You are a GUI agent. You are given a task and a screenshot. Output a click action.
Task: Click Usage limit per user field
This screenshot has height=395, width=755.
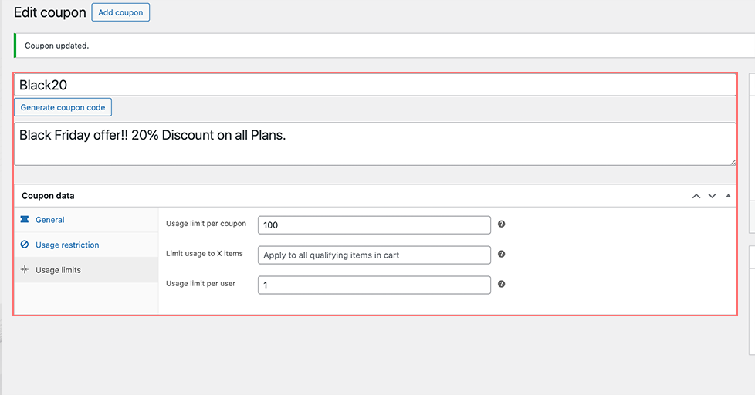coord(374,285)
